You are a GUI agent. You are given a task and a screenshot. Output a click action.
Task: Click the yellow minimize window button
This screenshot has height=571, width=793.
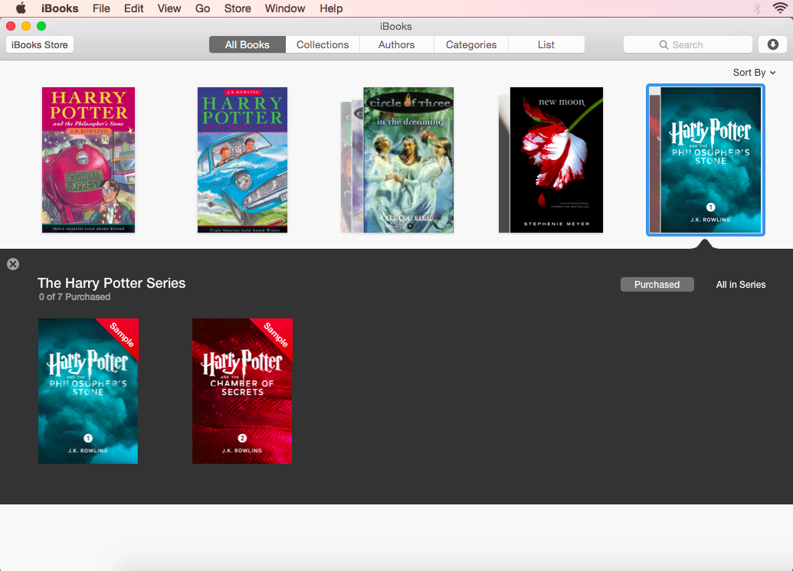(x=26, y=26)
